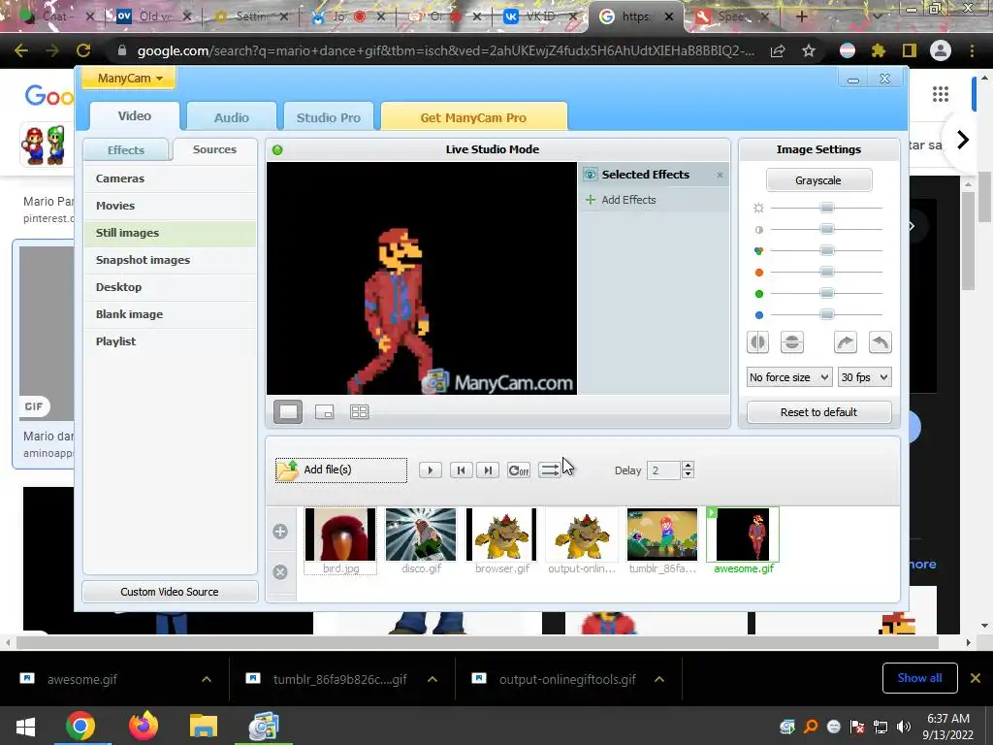Go to previous image button
This screenshot has height=745, width=993.
pos(461,470)
